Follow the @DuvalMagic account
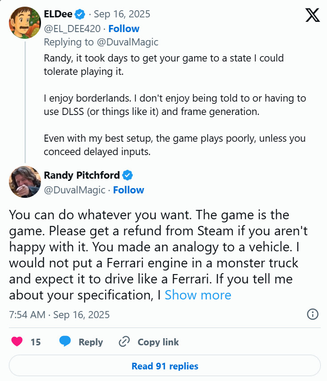The height and width of the screenshot is (381, 327). [x=128, y=190]
